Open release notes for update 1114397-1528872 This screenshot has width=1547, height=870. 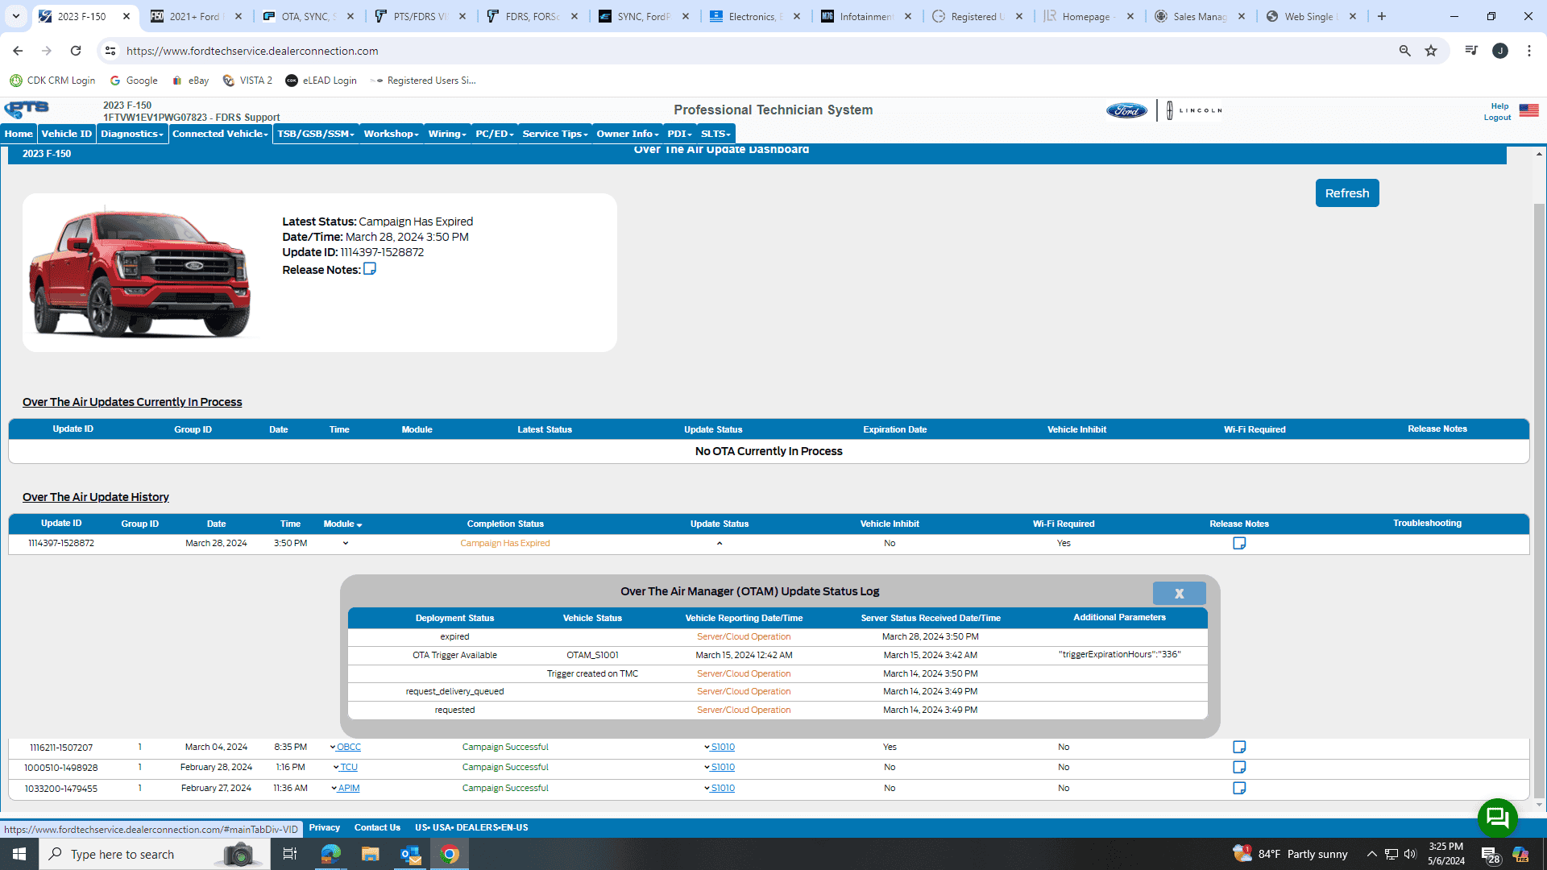coord(1239,544)
